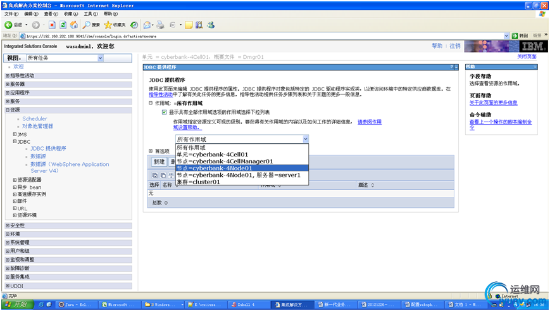The image size is (550, 311).
Task: Click the filter view icon above table
Action: coord(171,175)
